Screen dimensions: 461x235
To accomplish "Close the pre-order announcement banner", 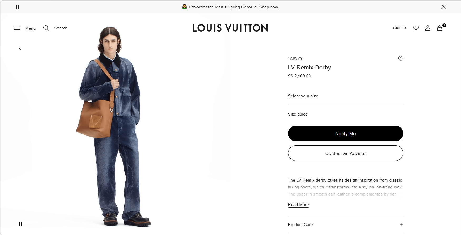I will click(444, 7).
